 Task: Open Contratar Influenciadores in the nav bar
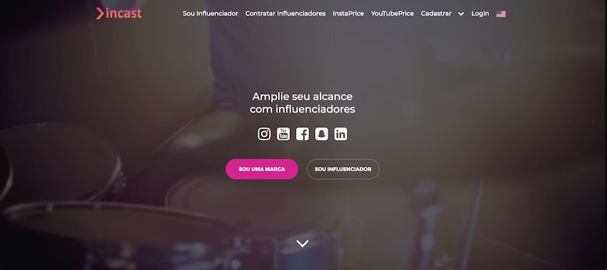(285, 13)
